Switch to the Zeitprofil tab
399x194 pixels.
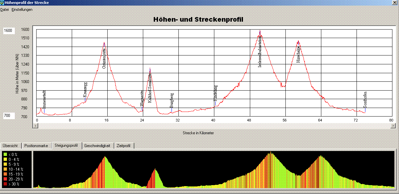123,146
